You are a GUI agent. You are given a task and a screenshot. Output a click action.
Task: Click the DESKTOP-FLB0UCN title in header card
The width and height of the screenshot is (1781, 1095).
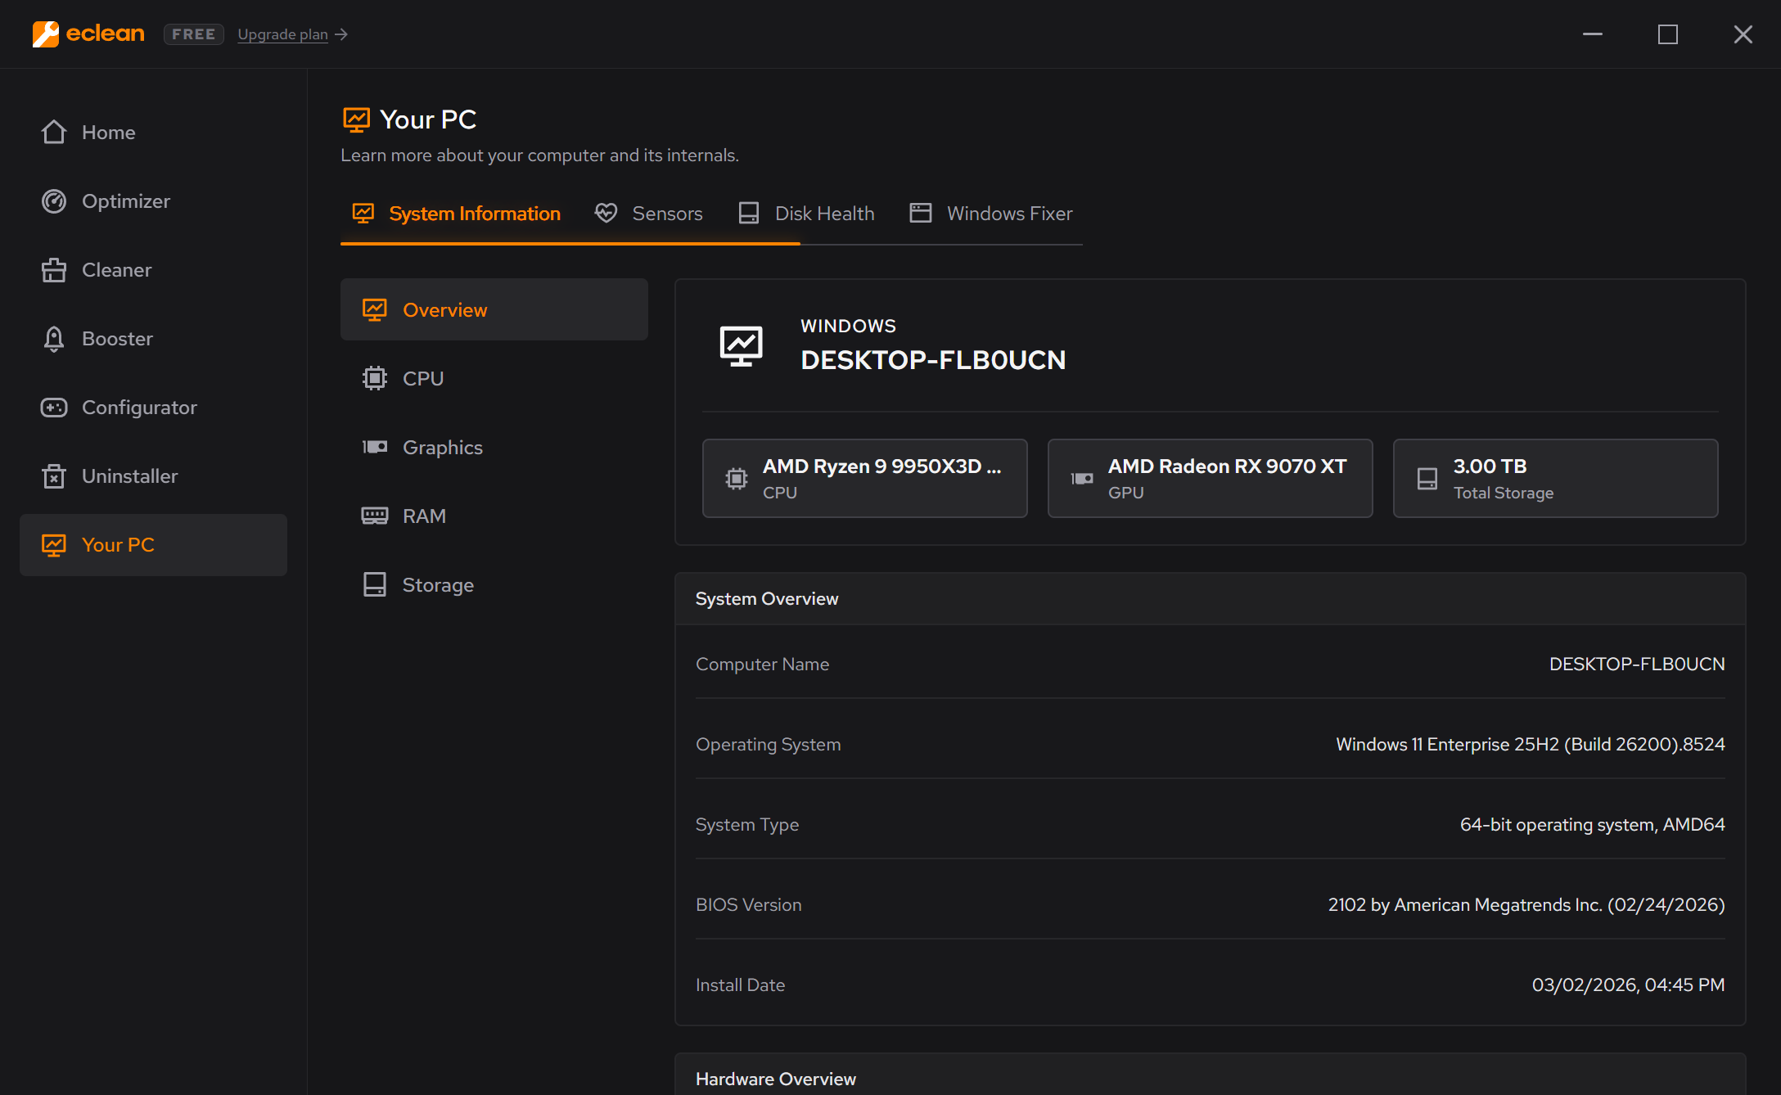tap(933, 360)
